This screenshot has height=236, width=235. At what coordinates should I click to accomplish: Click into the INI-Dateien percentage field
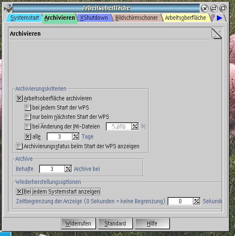click(119, 126)
